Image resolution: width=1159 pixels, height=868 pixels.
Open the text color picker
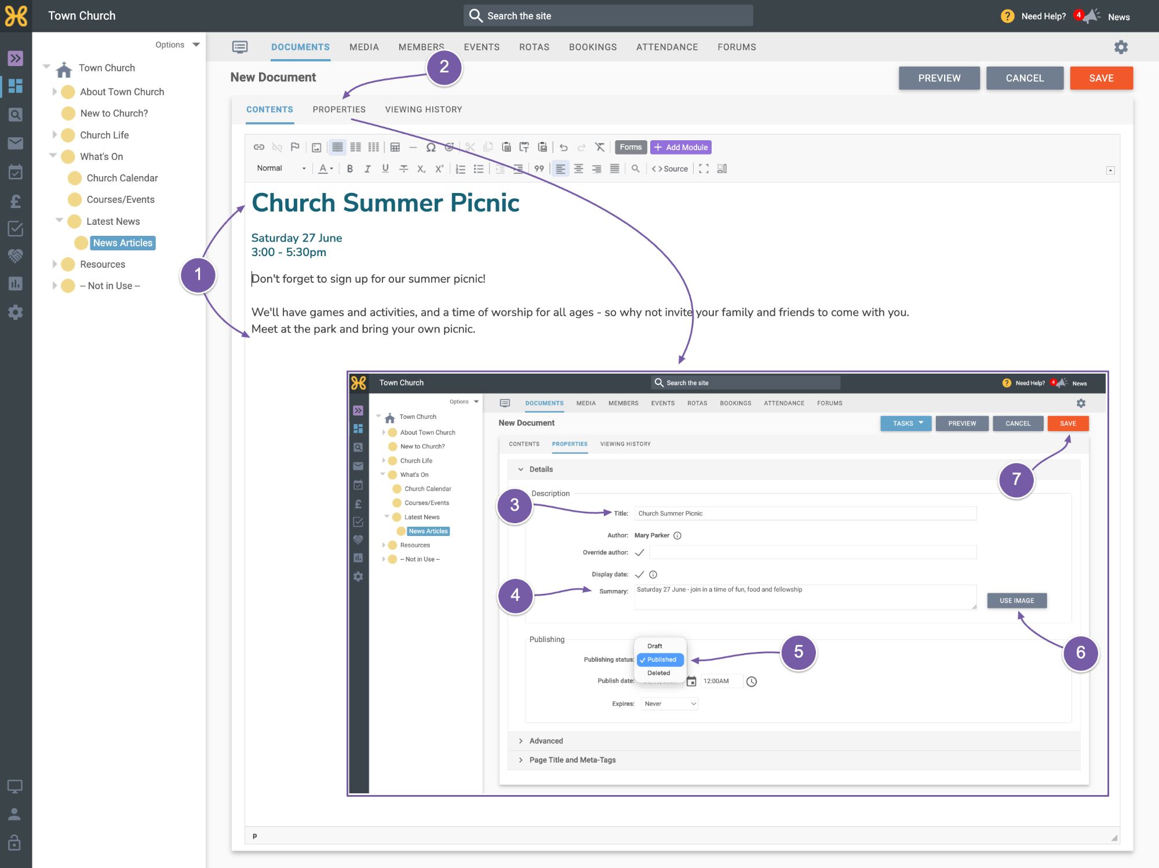click(326, 169)
